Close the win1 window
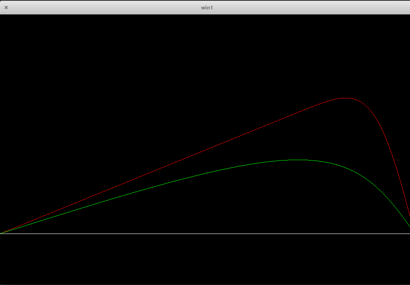The height and width of the screenshot is (285, 410). (6, 7)
